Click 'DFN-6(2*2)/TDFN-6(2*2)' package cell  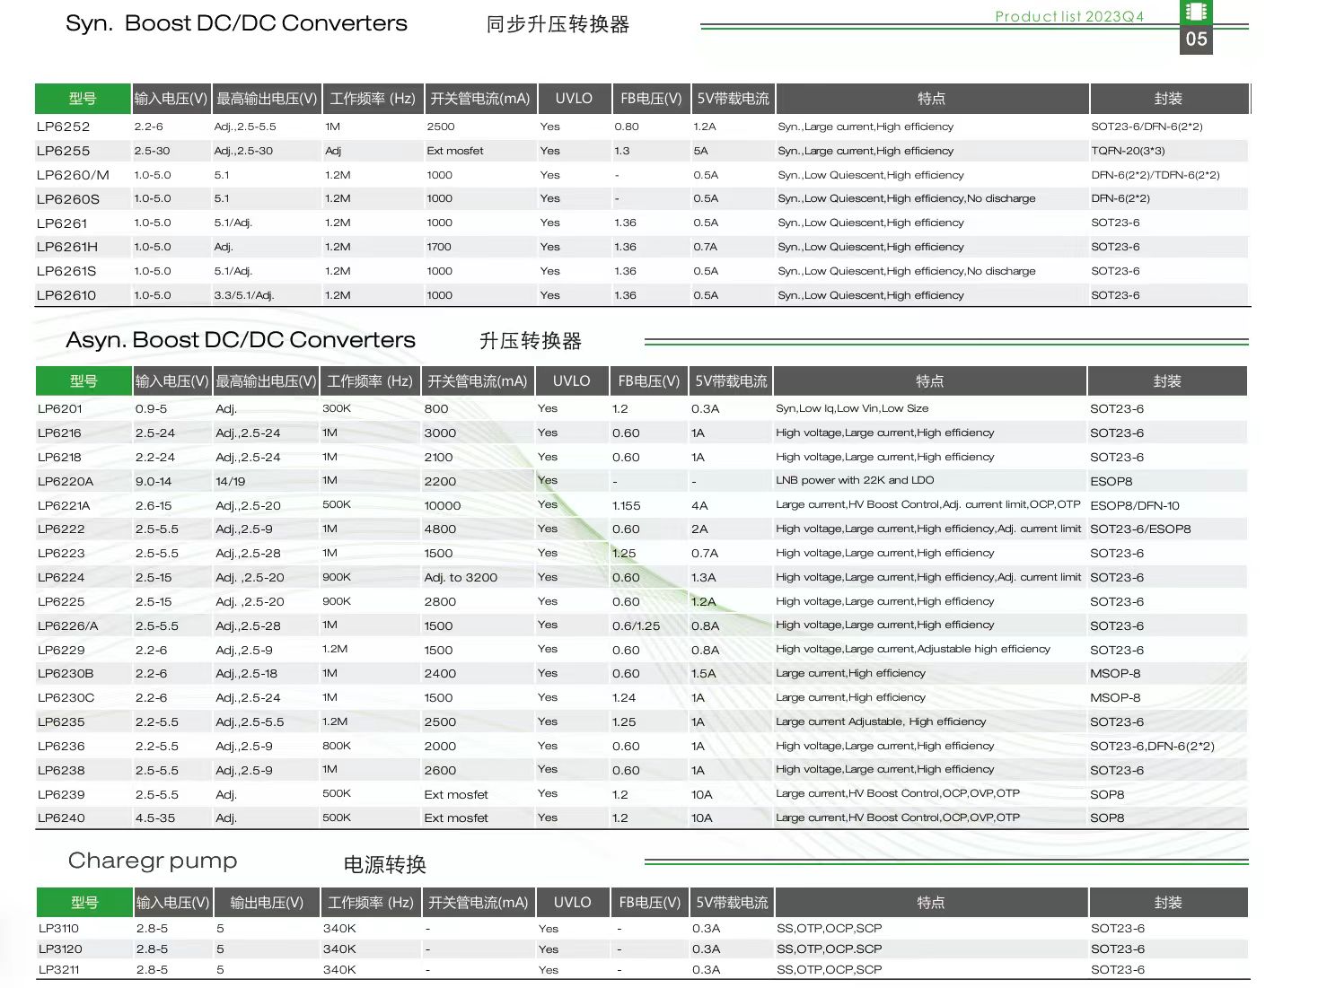pos(1155,175)
